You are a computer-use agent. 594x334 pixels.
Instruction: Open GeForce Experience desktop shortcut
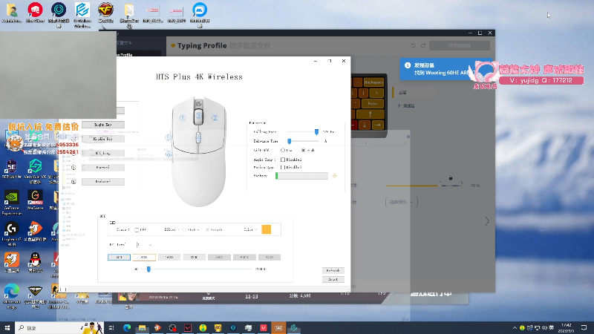click(x=12, y=203)
